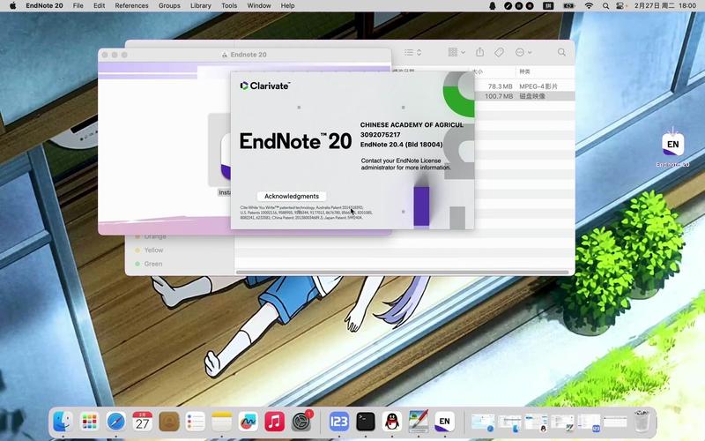The image size is (705, 441).
Task: Click the date and time clock
Action: pyautogui.click(x=665, y=6)
